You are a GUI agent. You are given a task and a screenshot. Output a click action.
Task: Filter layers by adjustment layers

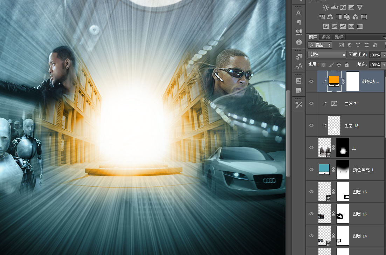350,45
